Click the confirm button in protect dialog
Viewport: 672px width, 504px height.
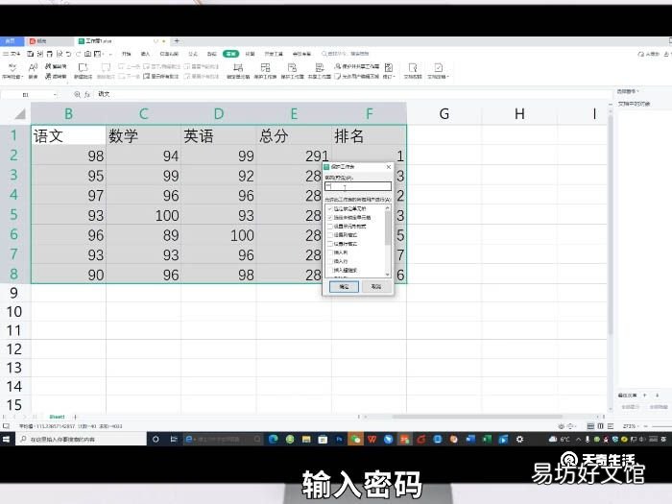(344, 287)
